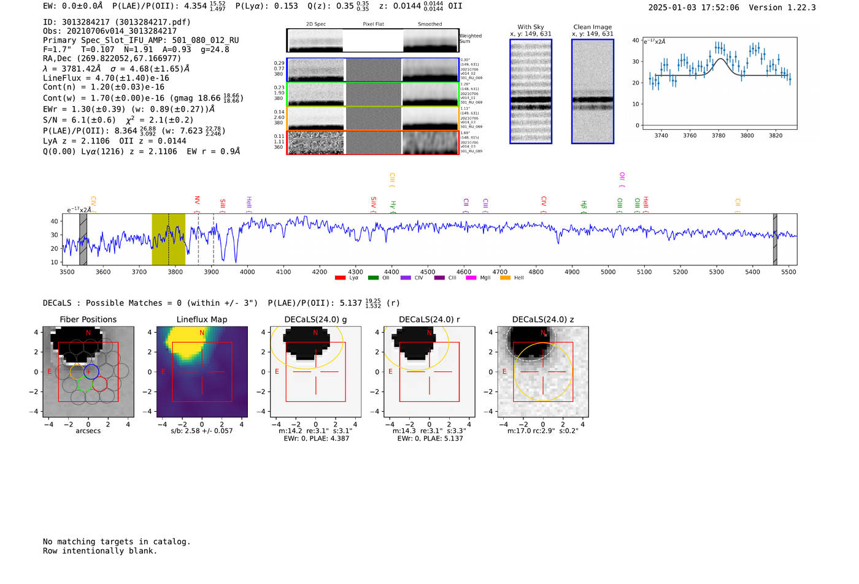
Task: Click the red Lyα legend swatch
Action: click(x=340, y=278)
